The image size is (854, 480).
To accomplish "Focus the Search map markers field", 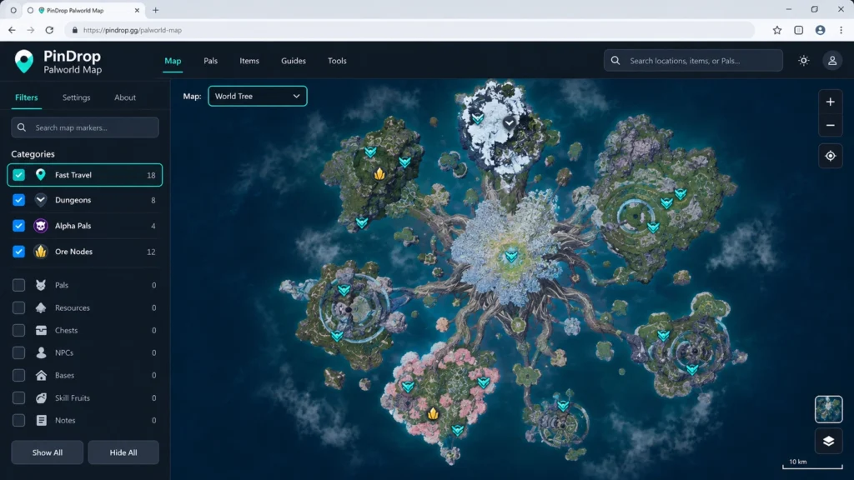I will [x=85, y=127].
